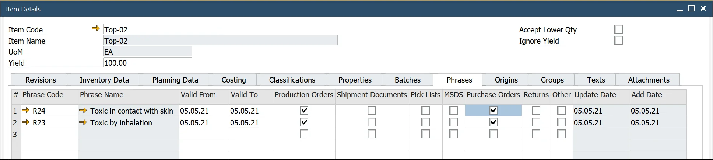Viewport: 713px width, 160px height.
Task: Click the Yield input field
Action: click(147, 63)
